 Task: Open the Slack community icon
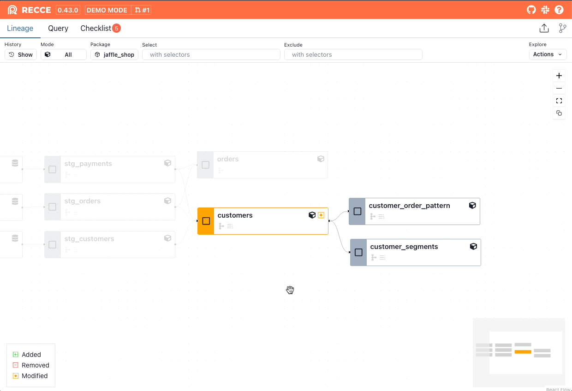[545, 10]
